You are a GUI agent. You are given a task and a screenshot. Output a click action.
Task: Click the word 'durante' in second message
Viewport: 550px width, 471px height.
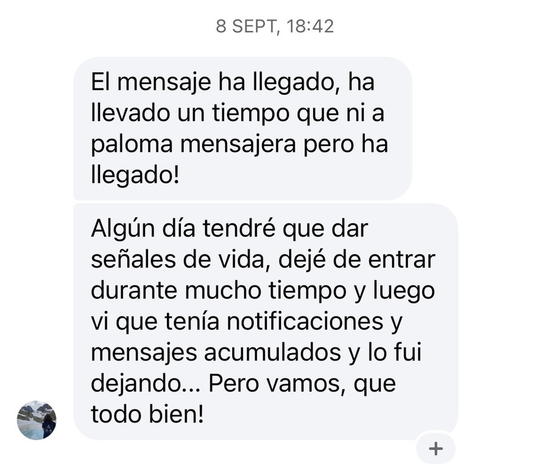tap(134, 290)
